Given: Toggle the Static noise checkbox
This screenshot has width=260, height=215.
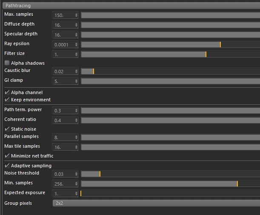Looking at the screenshot, I should click(x=7, y=129).
